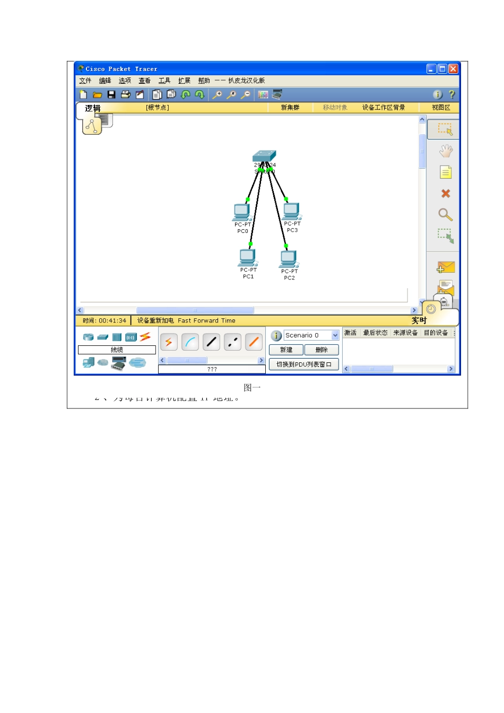
Task: Choose the Resize Shape tool
Action: [446, 236]
